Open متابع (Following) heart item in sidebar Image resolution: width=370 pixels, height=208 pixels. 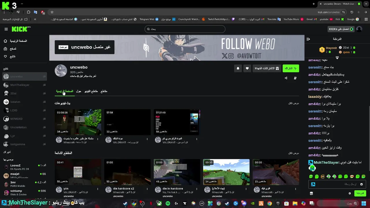[10, 56]
